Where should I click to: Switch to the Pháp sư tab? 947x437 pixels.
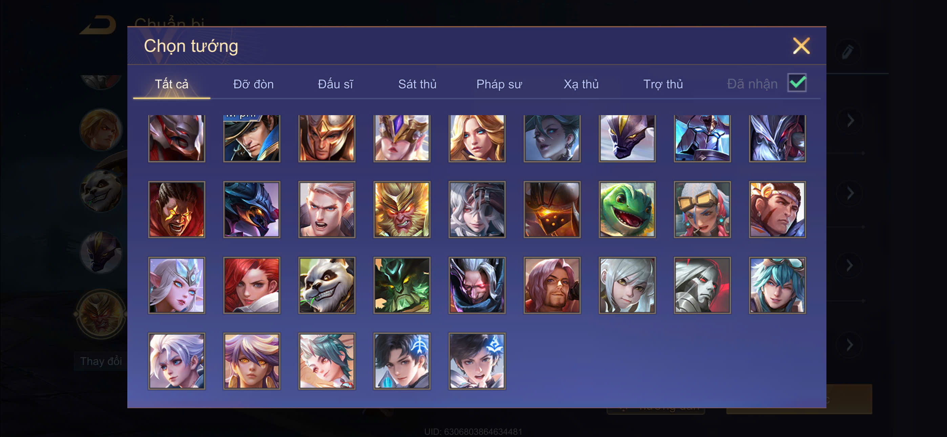[x=499, y=84]
